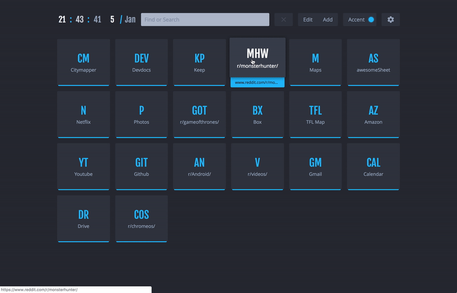Open the Netflix N tile

point(83,115)
